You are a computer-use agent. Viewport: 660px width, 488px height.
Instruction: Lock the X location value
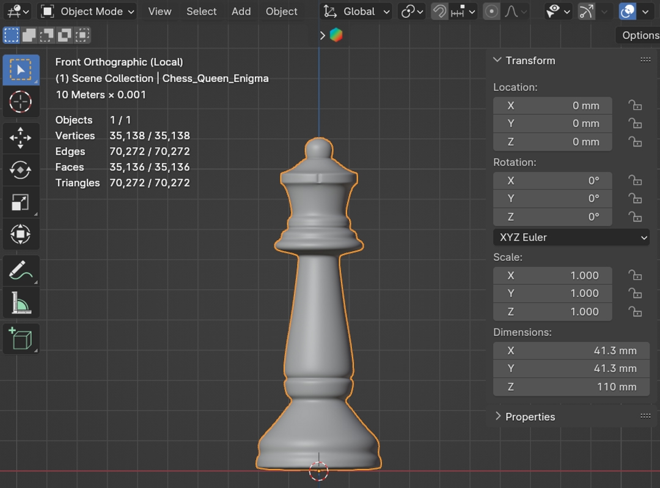635,106
